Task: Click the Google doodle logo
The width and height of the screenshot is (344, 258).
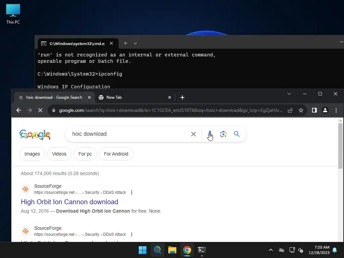Action: (x=35, y=134)
